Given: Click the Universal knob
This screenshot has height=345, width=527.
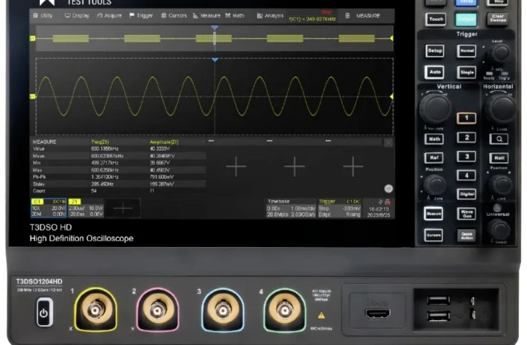Looking at the screenshot, I should [x=499, y=229].
